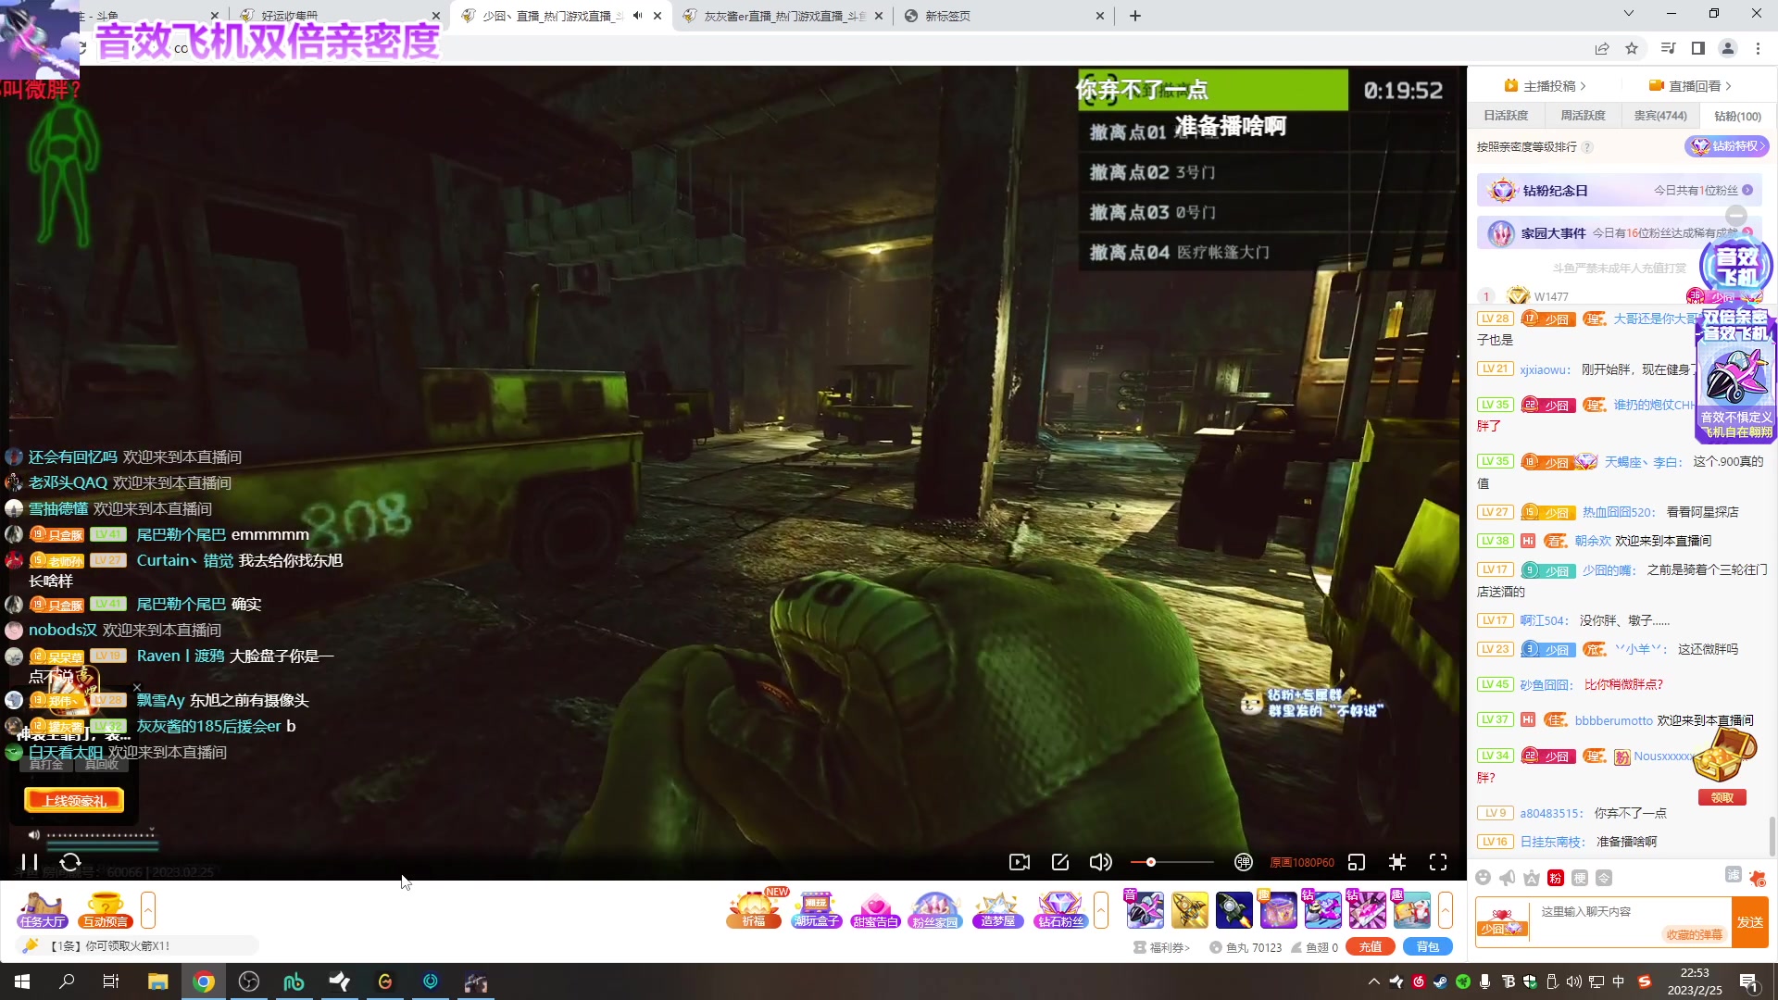Open 钻粉特权 privileges button
The image size is (1778, 1000).
click(1727, 146)
